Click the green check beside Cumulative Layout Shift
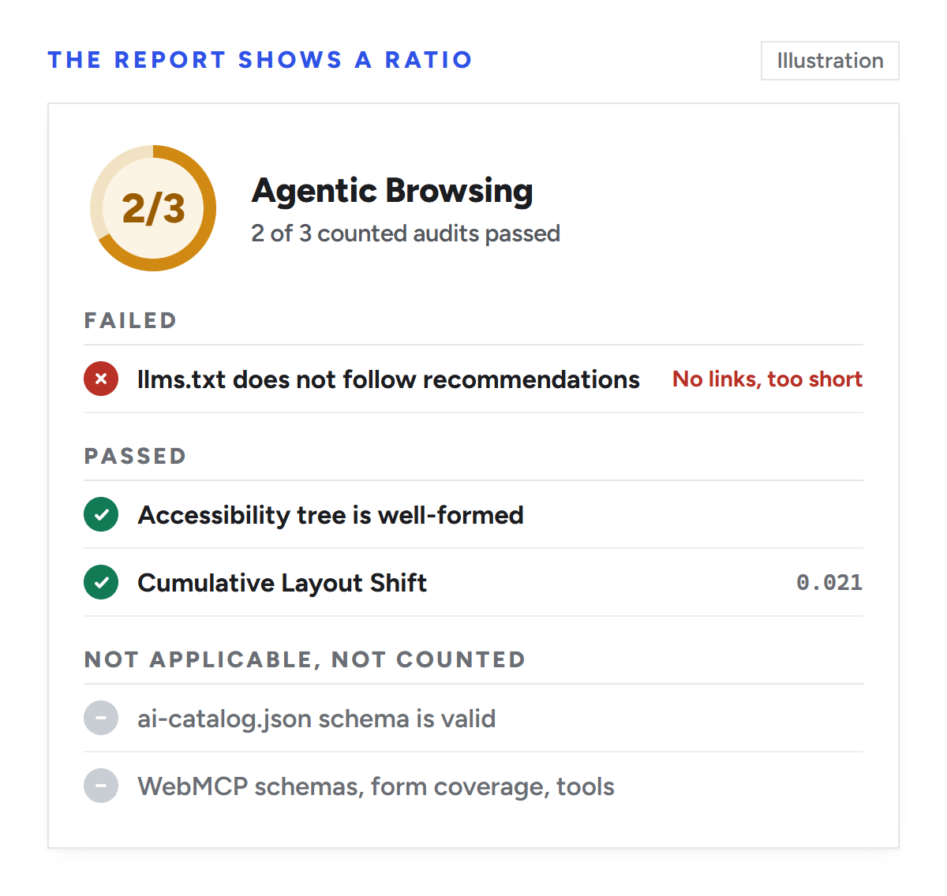This screenshot has height=896, width=947. [x=101, y=583]
